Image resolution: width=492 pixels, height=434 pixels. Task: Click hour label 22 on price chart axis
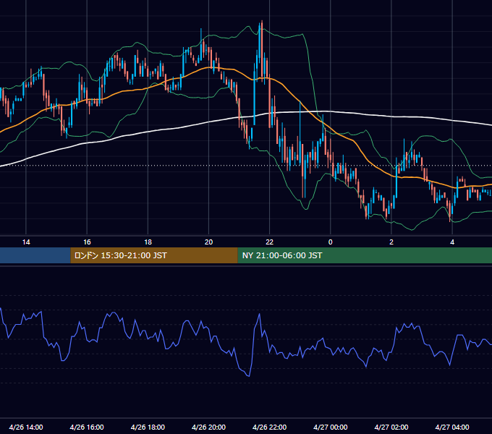(x=270, y=242)
